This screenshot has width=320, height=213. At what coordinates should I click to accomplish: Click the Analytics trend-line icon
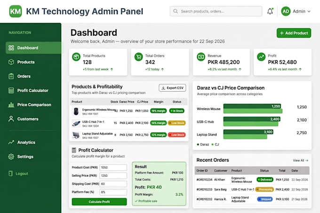point(11,142)
